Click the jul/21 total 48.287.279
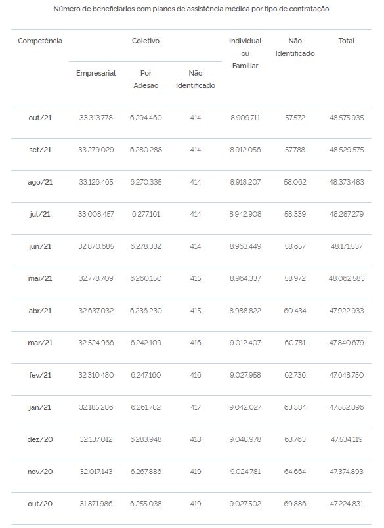This screenshot has width=384, height=528. 347,214
